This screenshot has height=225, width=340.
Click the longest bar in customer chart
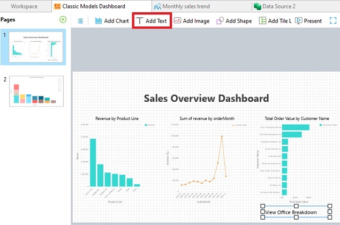tap(296, 127)
